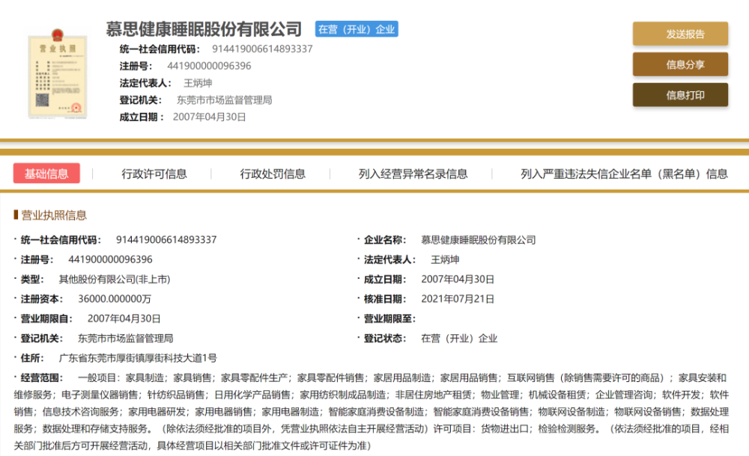Click the 住所 address 广东省东莞市厚街镇厚街科技大道1号
The image size is (749, 456).
[138, 358]
